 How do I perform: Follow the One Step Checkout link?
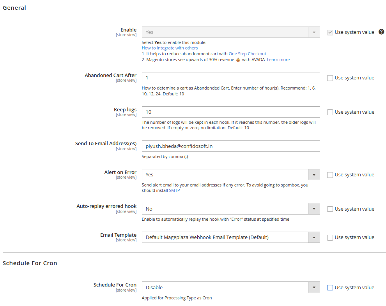pos(247,54)
